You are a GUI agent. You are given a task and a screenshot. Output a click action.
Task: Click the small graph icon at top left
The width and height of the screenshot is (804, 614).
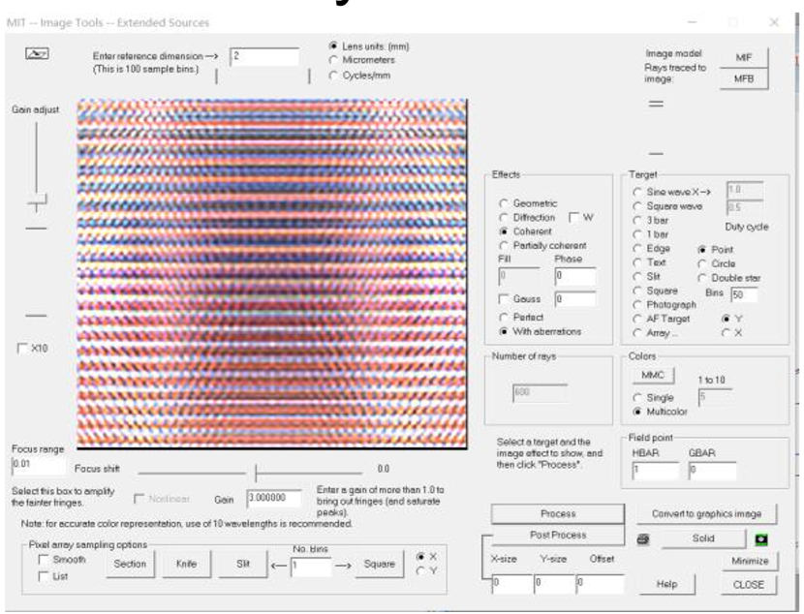tap(30, 55)
